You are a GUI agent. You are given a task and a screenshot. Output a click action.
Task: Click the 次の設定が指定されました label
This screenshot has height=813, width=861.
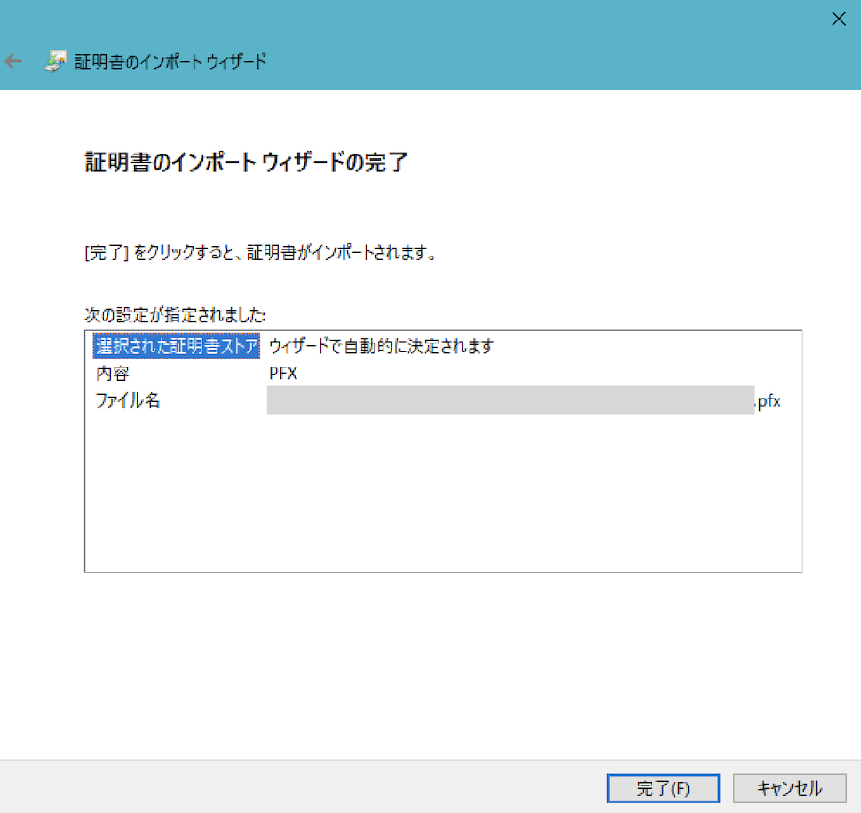(x=176, y=315)
